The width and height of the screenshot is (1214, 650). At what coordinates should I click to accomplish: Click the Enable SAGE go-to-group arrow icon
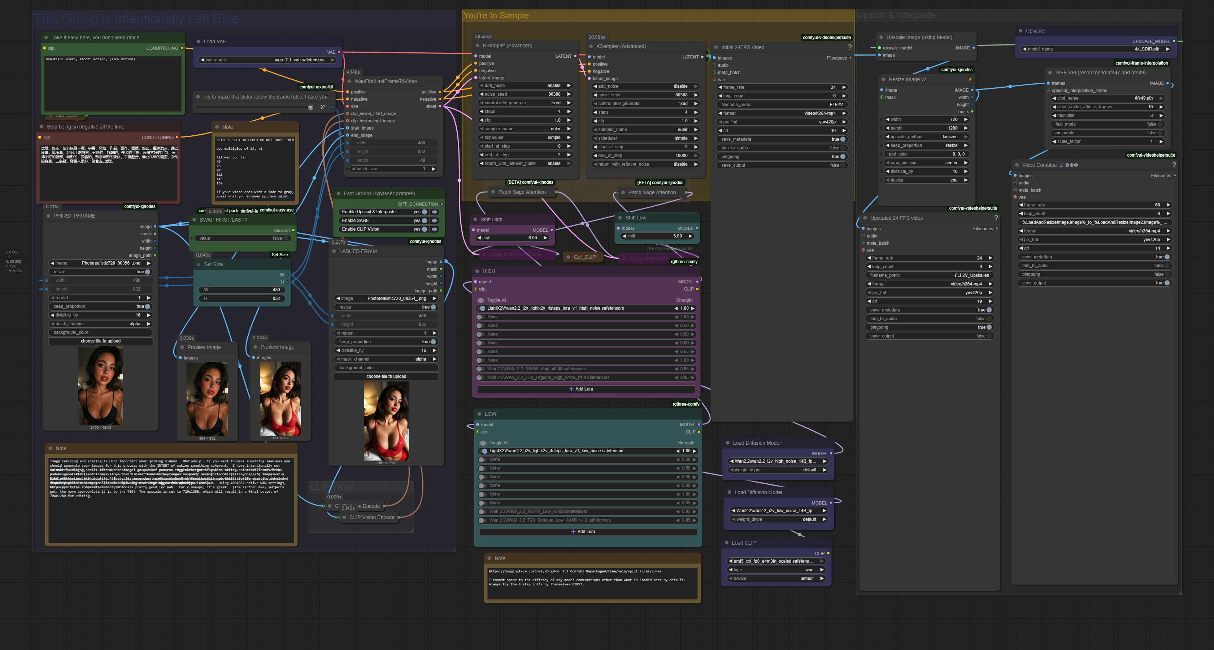(435, 221)
